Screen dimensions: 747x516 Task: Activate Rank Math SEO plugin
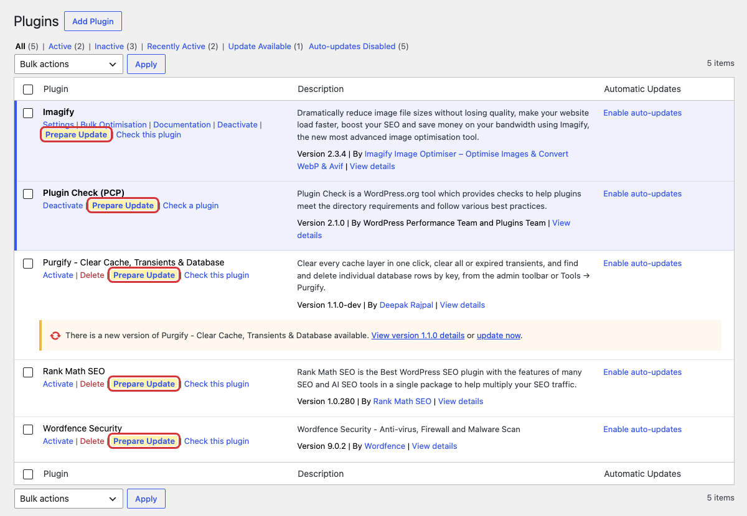(x=58, y=384)
